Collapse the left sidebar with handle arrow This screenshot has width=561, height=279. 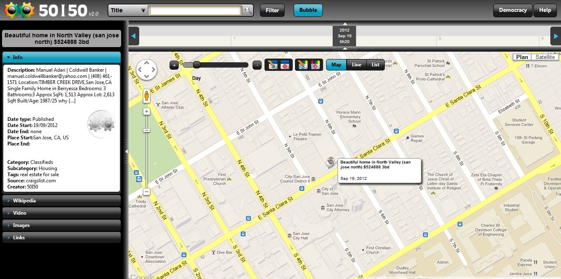pyautogui.click(x=126, y=151)
